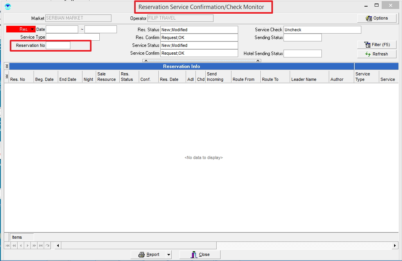The height and width of the screenshot is (261, 402).
Task: Open the band chooser icon beside Reservation Info
Action: tap(7, 66)
